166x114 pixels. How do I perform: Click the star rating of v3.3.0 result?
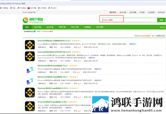pyautogui.click(x=76, y=52)
